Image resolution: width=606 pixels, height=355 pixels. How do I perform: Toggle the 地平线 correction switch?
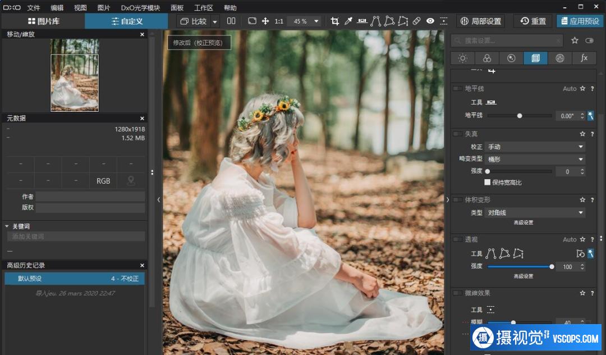point(458,89)
